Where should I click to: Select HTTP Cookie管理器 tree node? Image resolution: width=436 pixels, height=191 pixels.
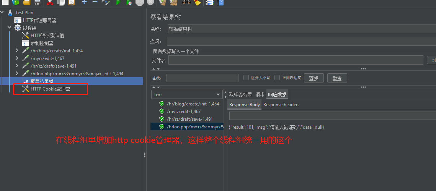50,89
